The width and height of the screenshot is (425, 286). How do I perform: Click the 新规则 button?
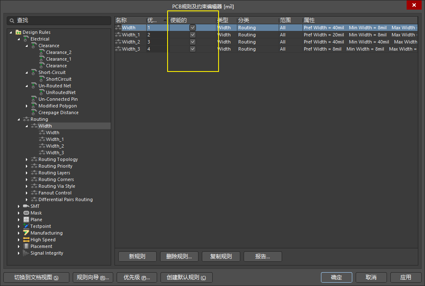pos(137,256)
